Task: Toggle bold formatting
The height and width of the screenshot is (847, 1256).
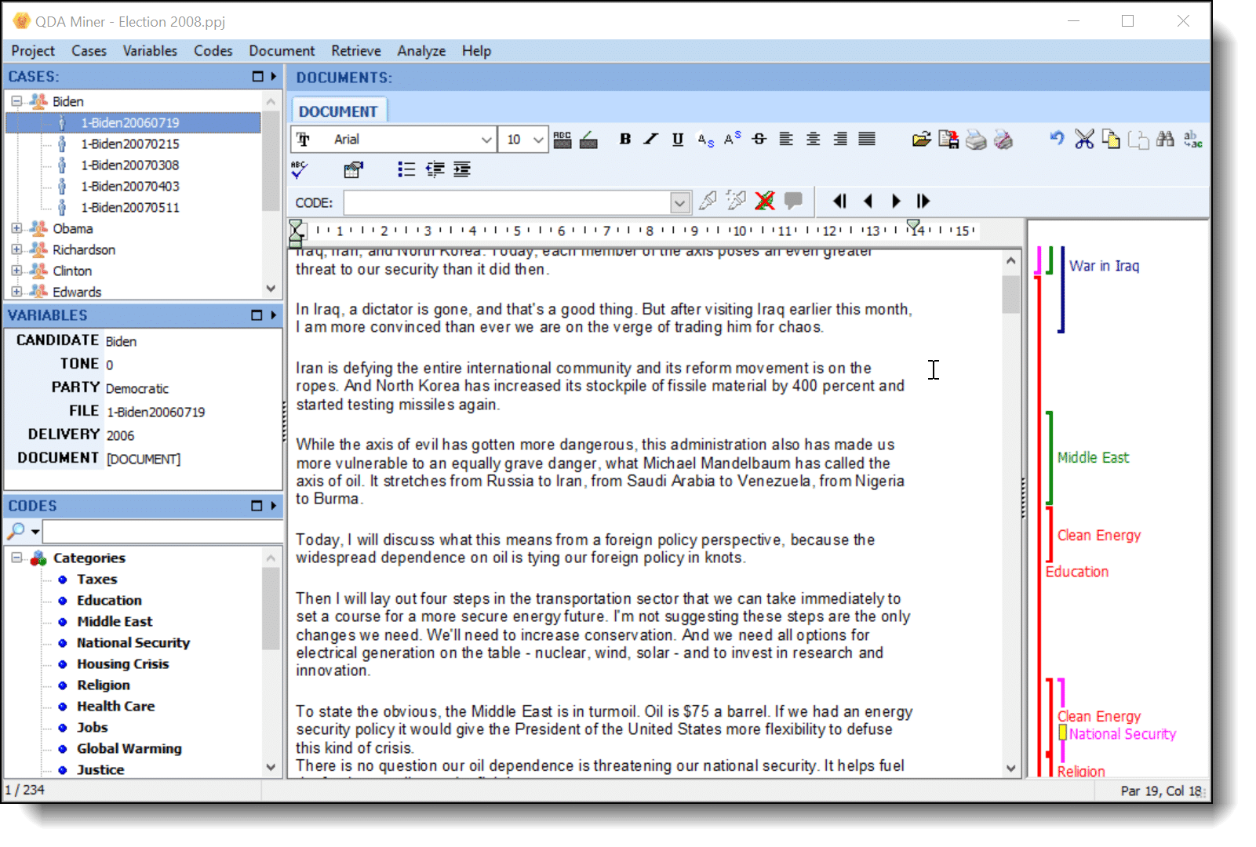Action: point(624,139)
